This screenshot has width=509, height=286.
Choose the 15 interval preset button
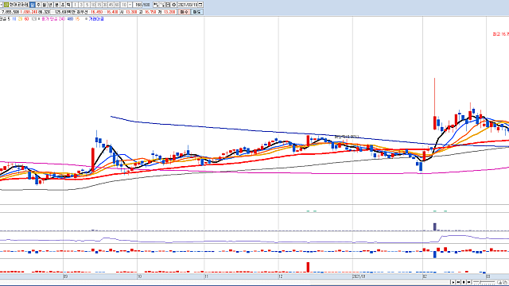(x=99, y=5)
